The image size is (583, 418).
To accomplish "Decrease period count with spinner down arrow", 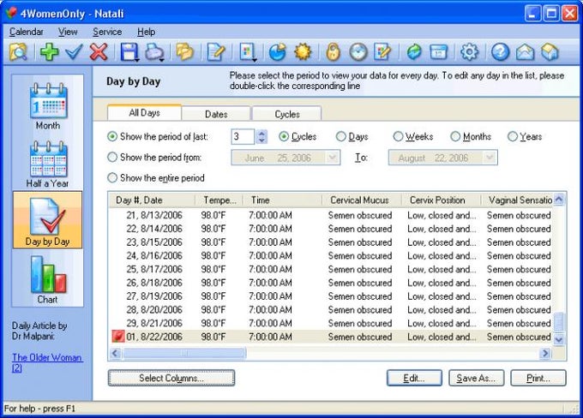I will point(261,140).
